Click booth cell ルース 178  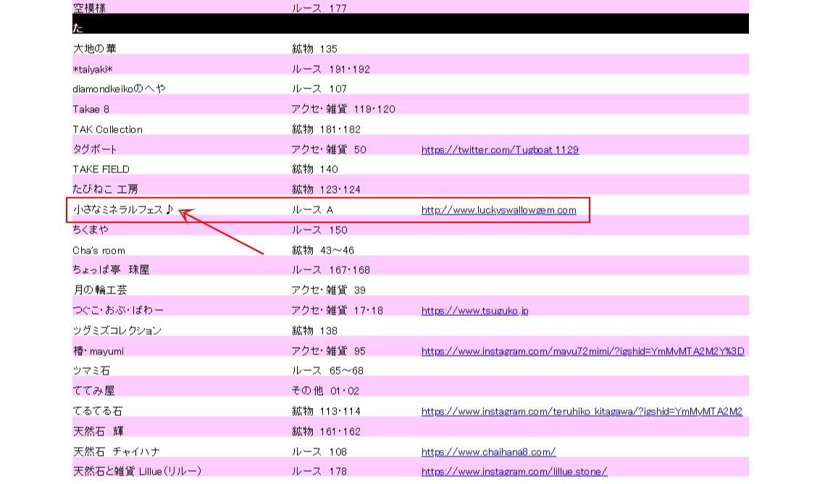coord(319,472)
